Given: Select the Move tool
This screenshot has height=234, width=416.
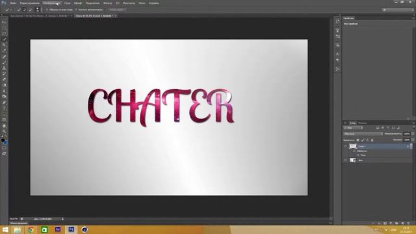Looking at the screenshot, I should (x=4, y=22).
